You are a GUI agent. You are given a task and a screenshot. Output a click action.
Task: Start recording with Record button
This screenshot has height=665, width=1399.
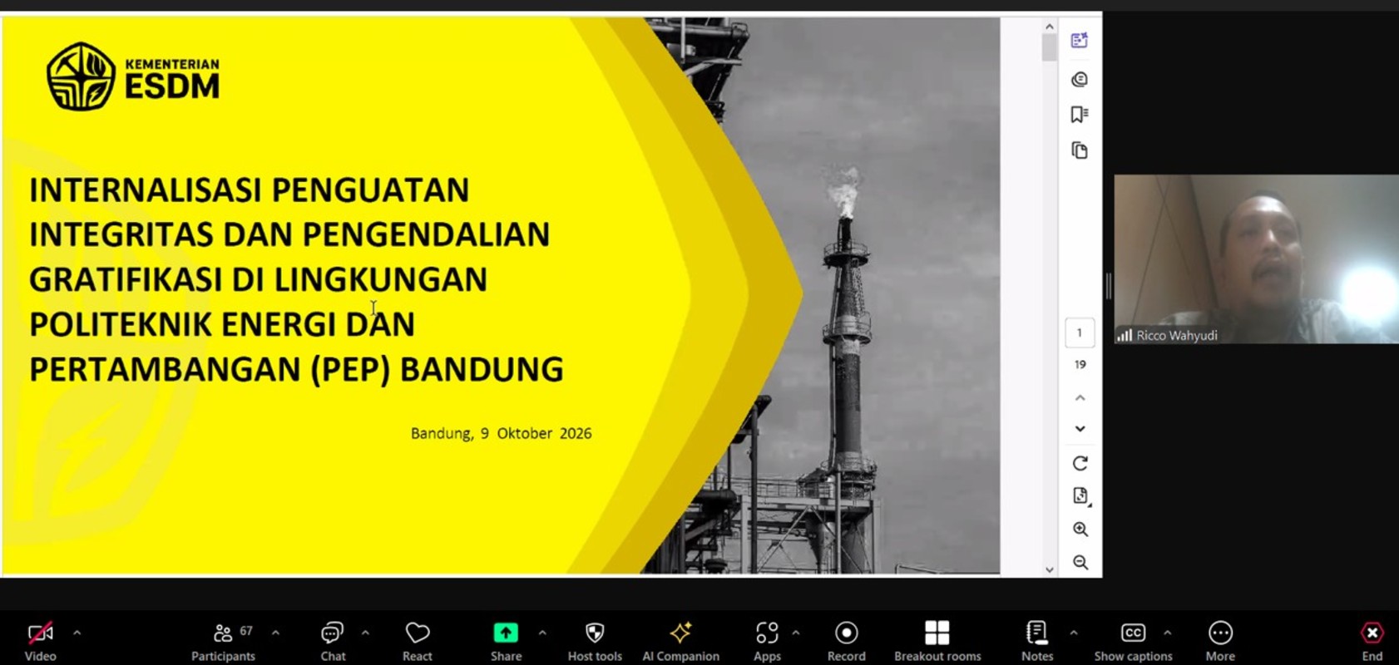(x=847, y=642)
